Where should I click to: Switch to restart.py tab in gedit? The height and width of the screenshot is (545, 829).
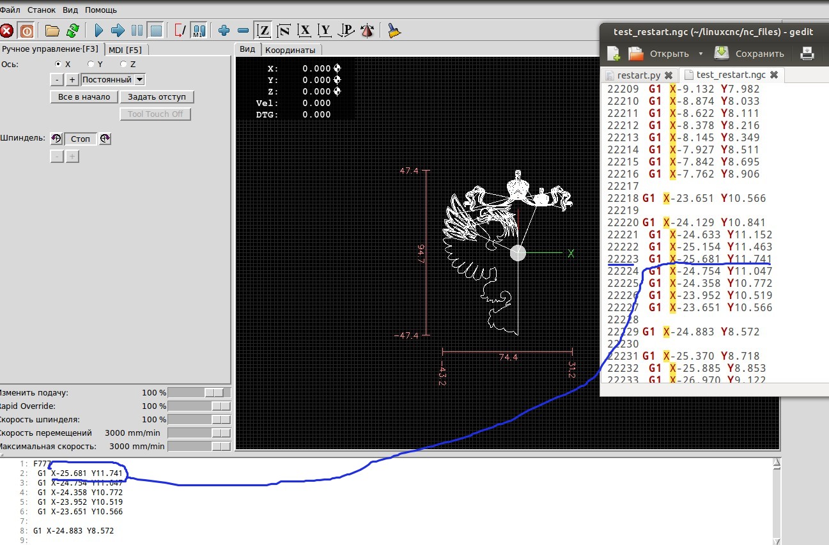point(639,75)
